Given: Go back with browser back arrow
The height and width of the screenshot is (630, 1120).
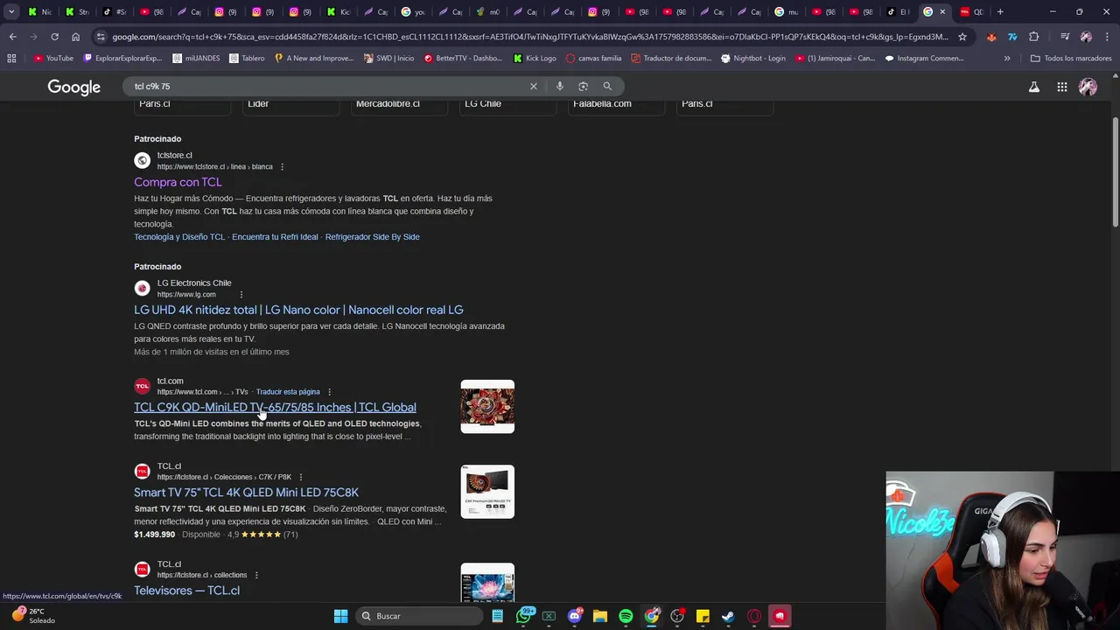Looking at the screenshot, I should coord(12,37).
